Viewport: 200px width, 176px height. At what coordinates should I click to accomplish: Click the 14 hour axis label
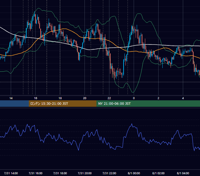(11, 98)
